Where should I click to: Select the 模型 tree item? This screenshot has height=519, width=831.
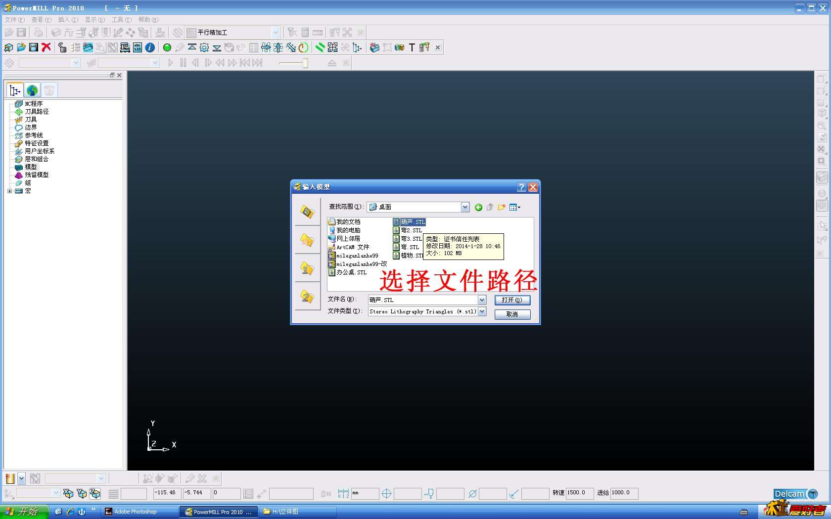(x=26, y=167)
